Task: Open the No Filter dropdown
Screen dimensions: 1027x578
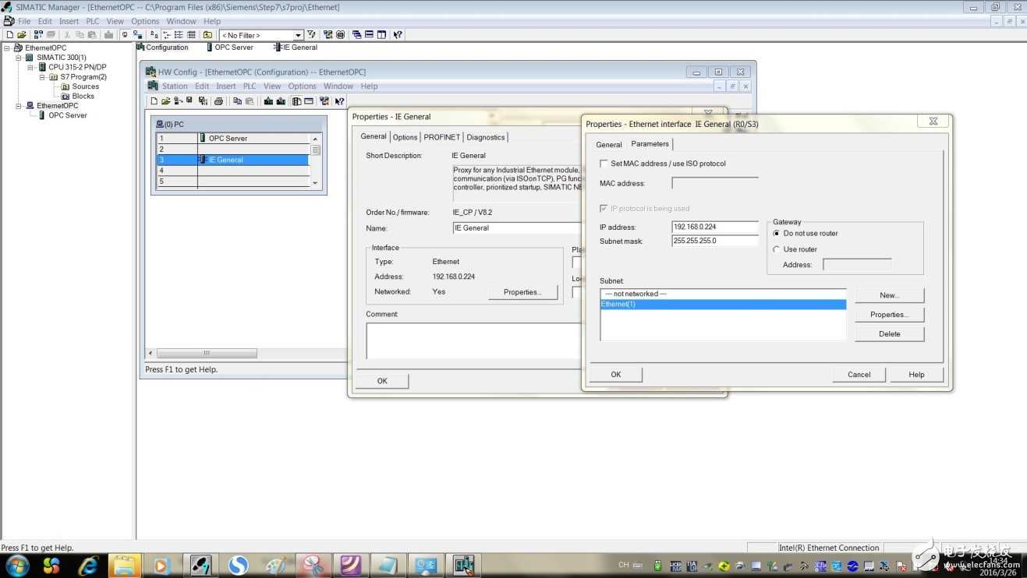Action: point(298,35)
